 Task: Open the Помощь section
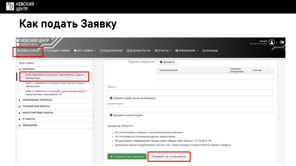click(x=210, y=51)
